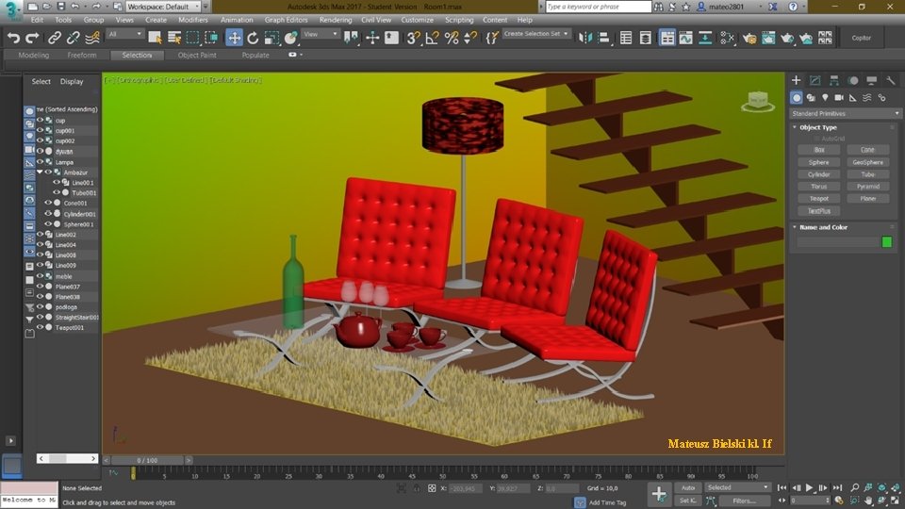
Task: Open the Modify panel tab icon
Action: click(x=814, y=80)
